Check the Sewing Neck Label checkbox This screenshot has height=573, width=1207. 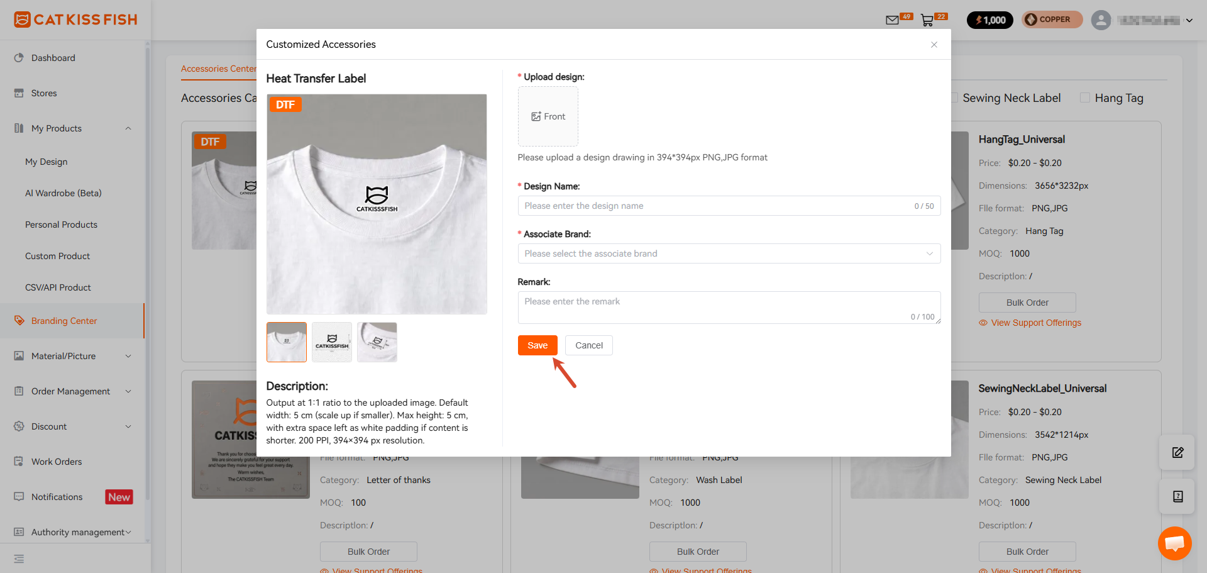pyautogui.click(x=954, y=97)
